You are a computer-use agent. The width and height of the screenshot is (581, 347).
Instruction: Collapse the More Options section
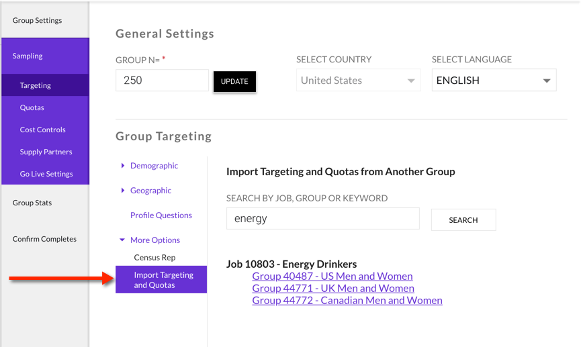(x=154, y=240)
